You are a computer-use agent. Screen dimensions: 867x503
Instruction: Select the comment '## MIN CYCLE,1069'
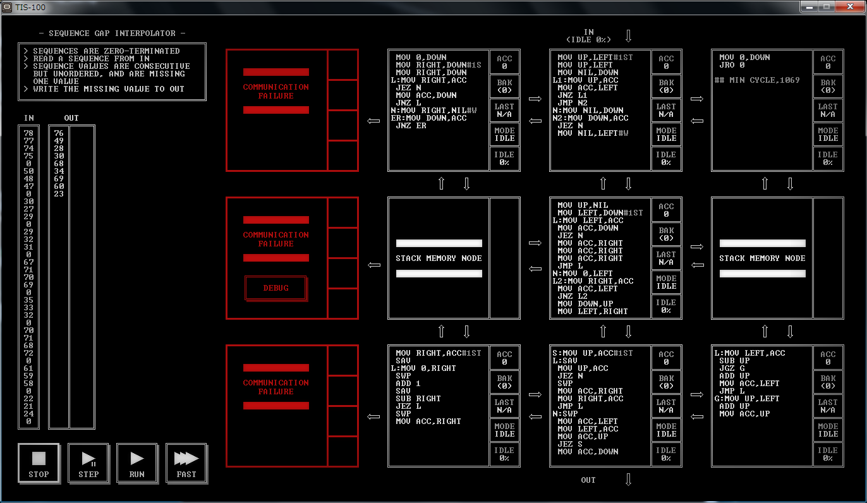click(756, 80)
